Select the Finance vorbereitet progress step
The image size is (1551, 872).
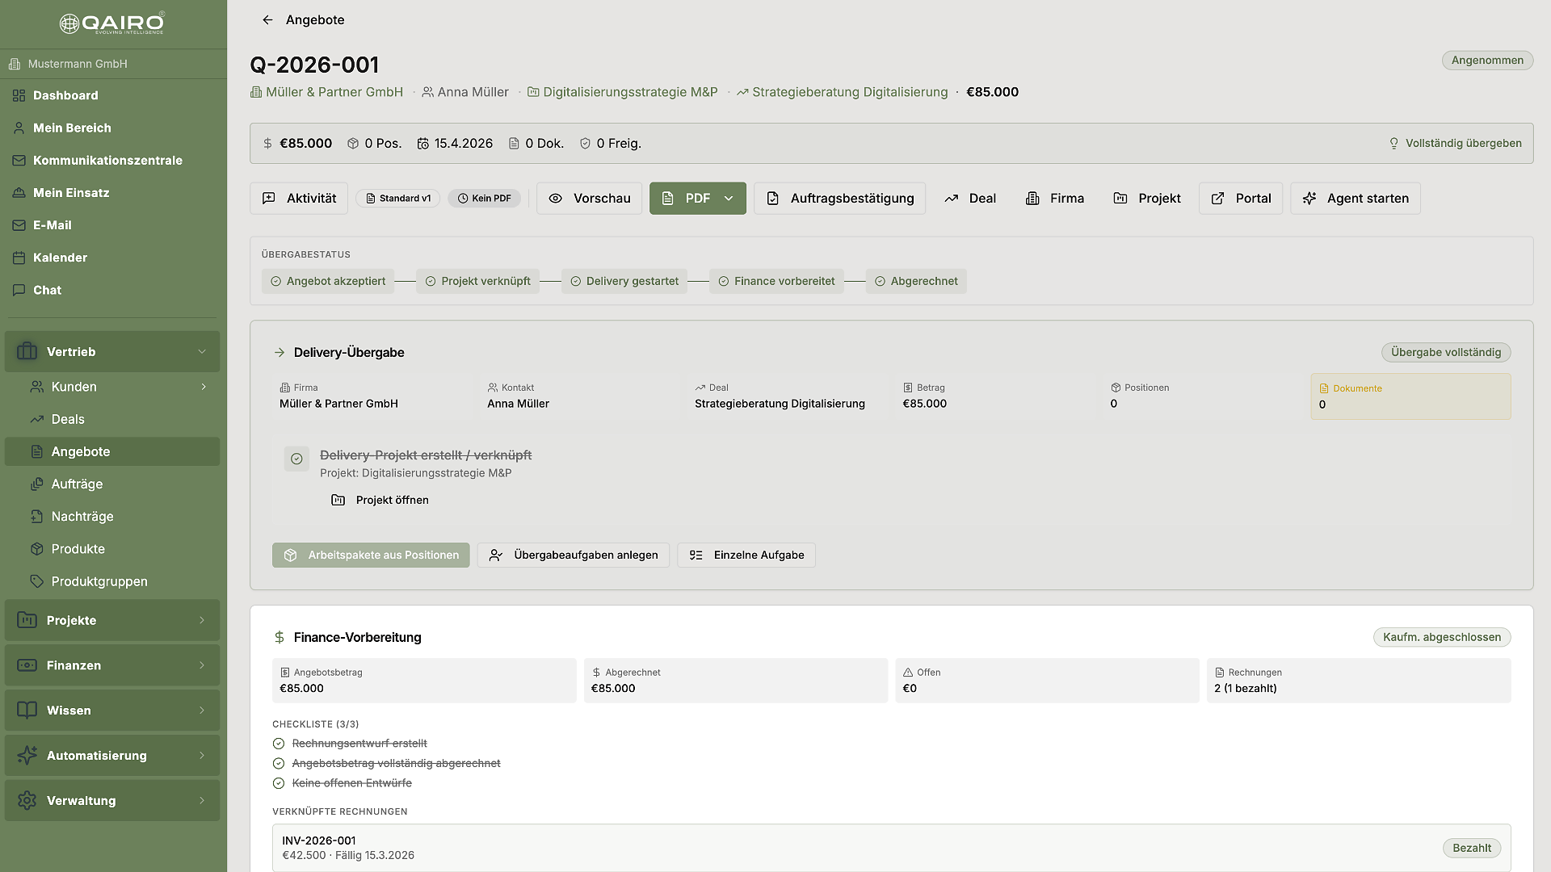point(776,281)
